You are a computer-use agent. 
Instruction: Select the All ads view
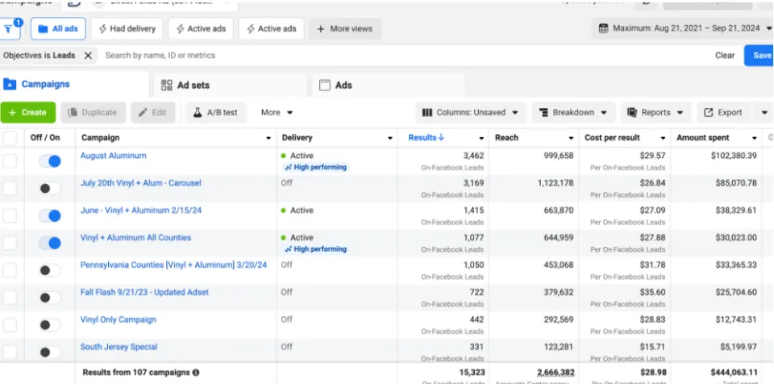(x=58, y=29)
